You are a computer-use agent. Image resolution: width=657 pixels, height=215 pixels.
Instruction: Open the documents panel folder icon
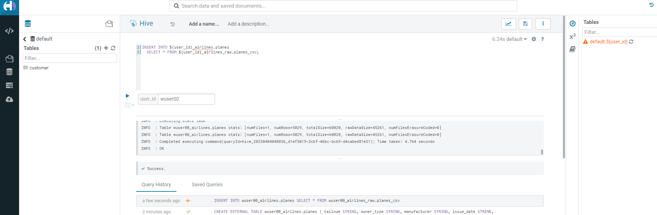click(109, 24)
